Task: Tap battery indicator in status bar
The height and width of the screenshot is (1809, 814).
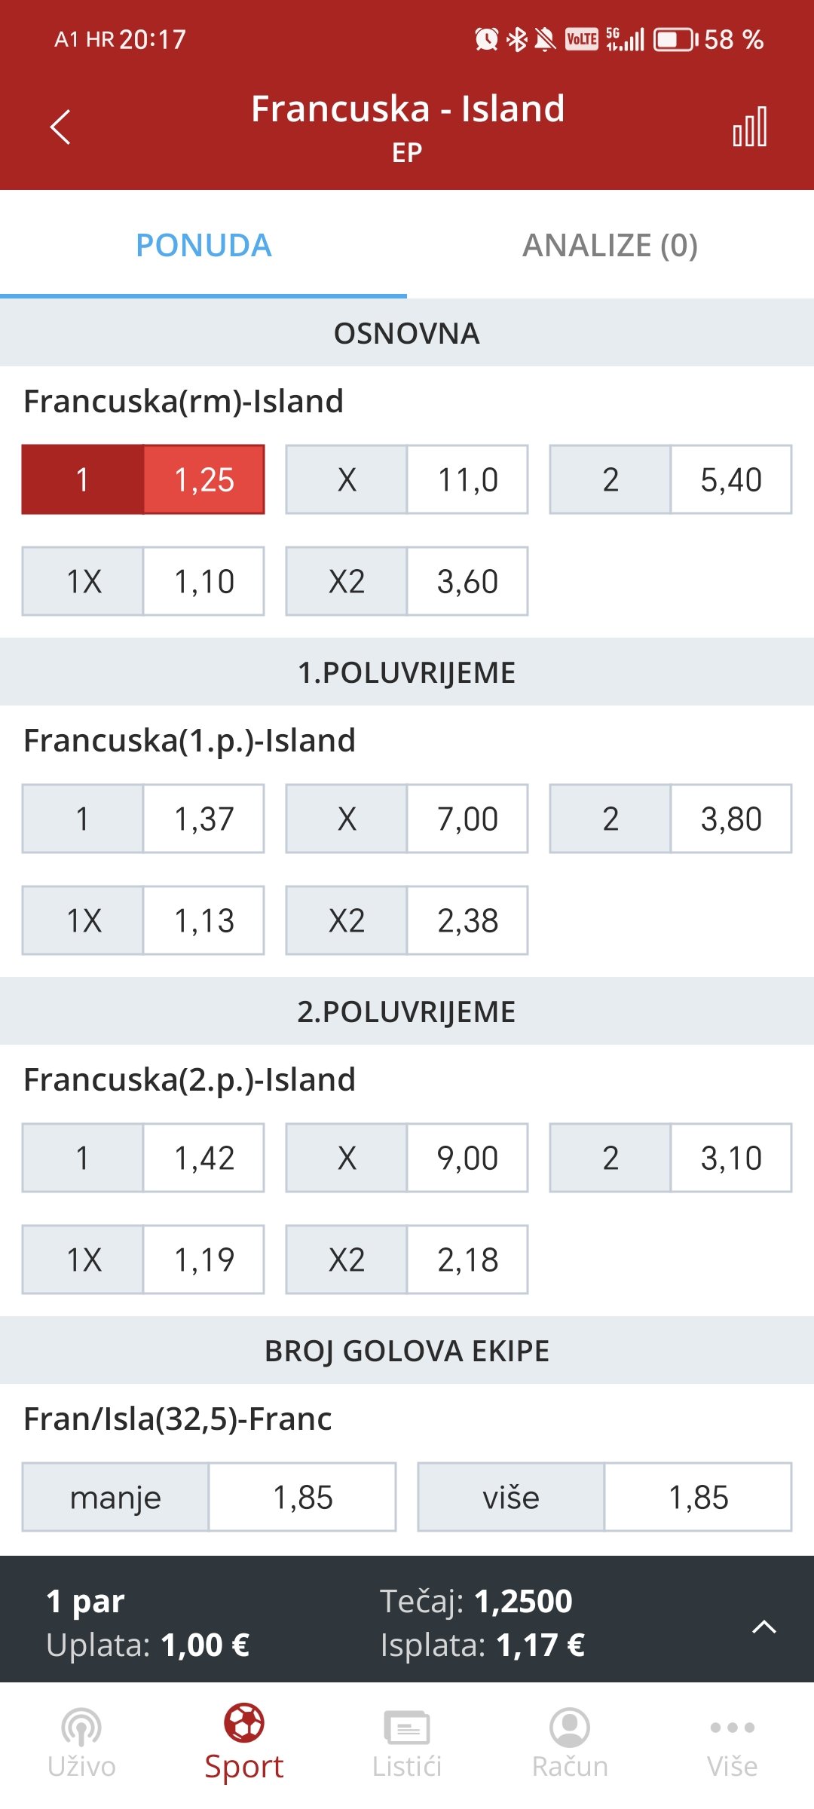Action: point(675,39)
